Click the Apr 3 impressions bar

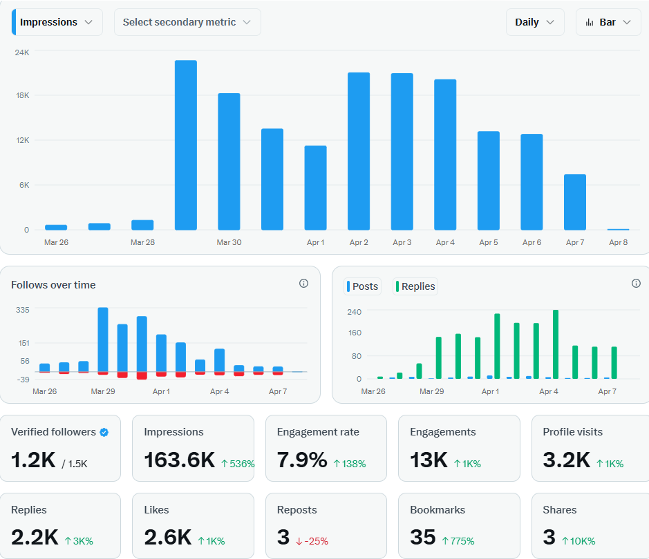pyautogui.click(x=402, y=152)
